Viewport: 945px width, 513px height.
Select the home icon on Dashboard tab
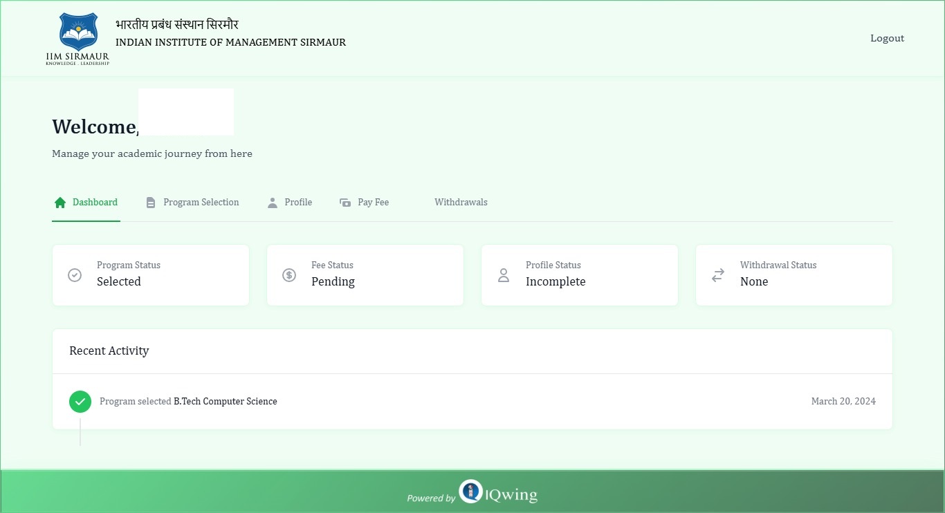point(59,202)
